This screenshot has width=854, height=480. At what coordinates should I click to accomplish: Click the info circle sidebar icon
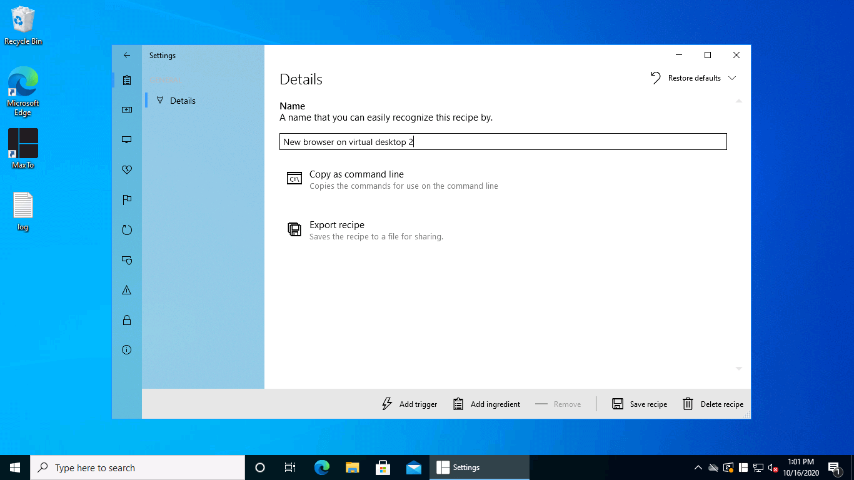[127, 350]
